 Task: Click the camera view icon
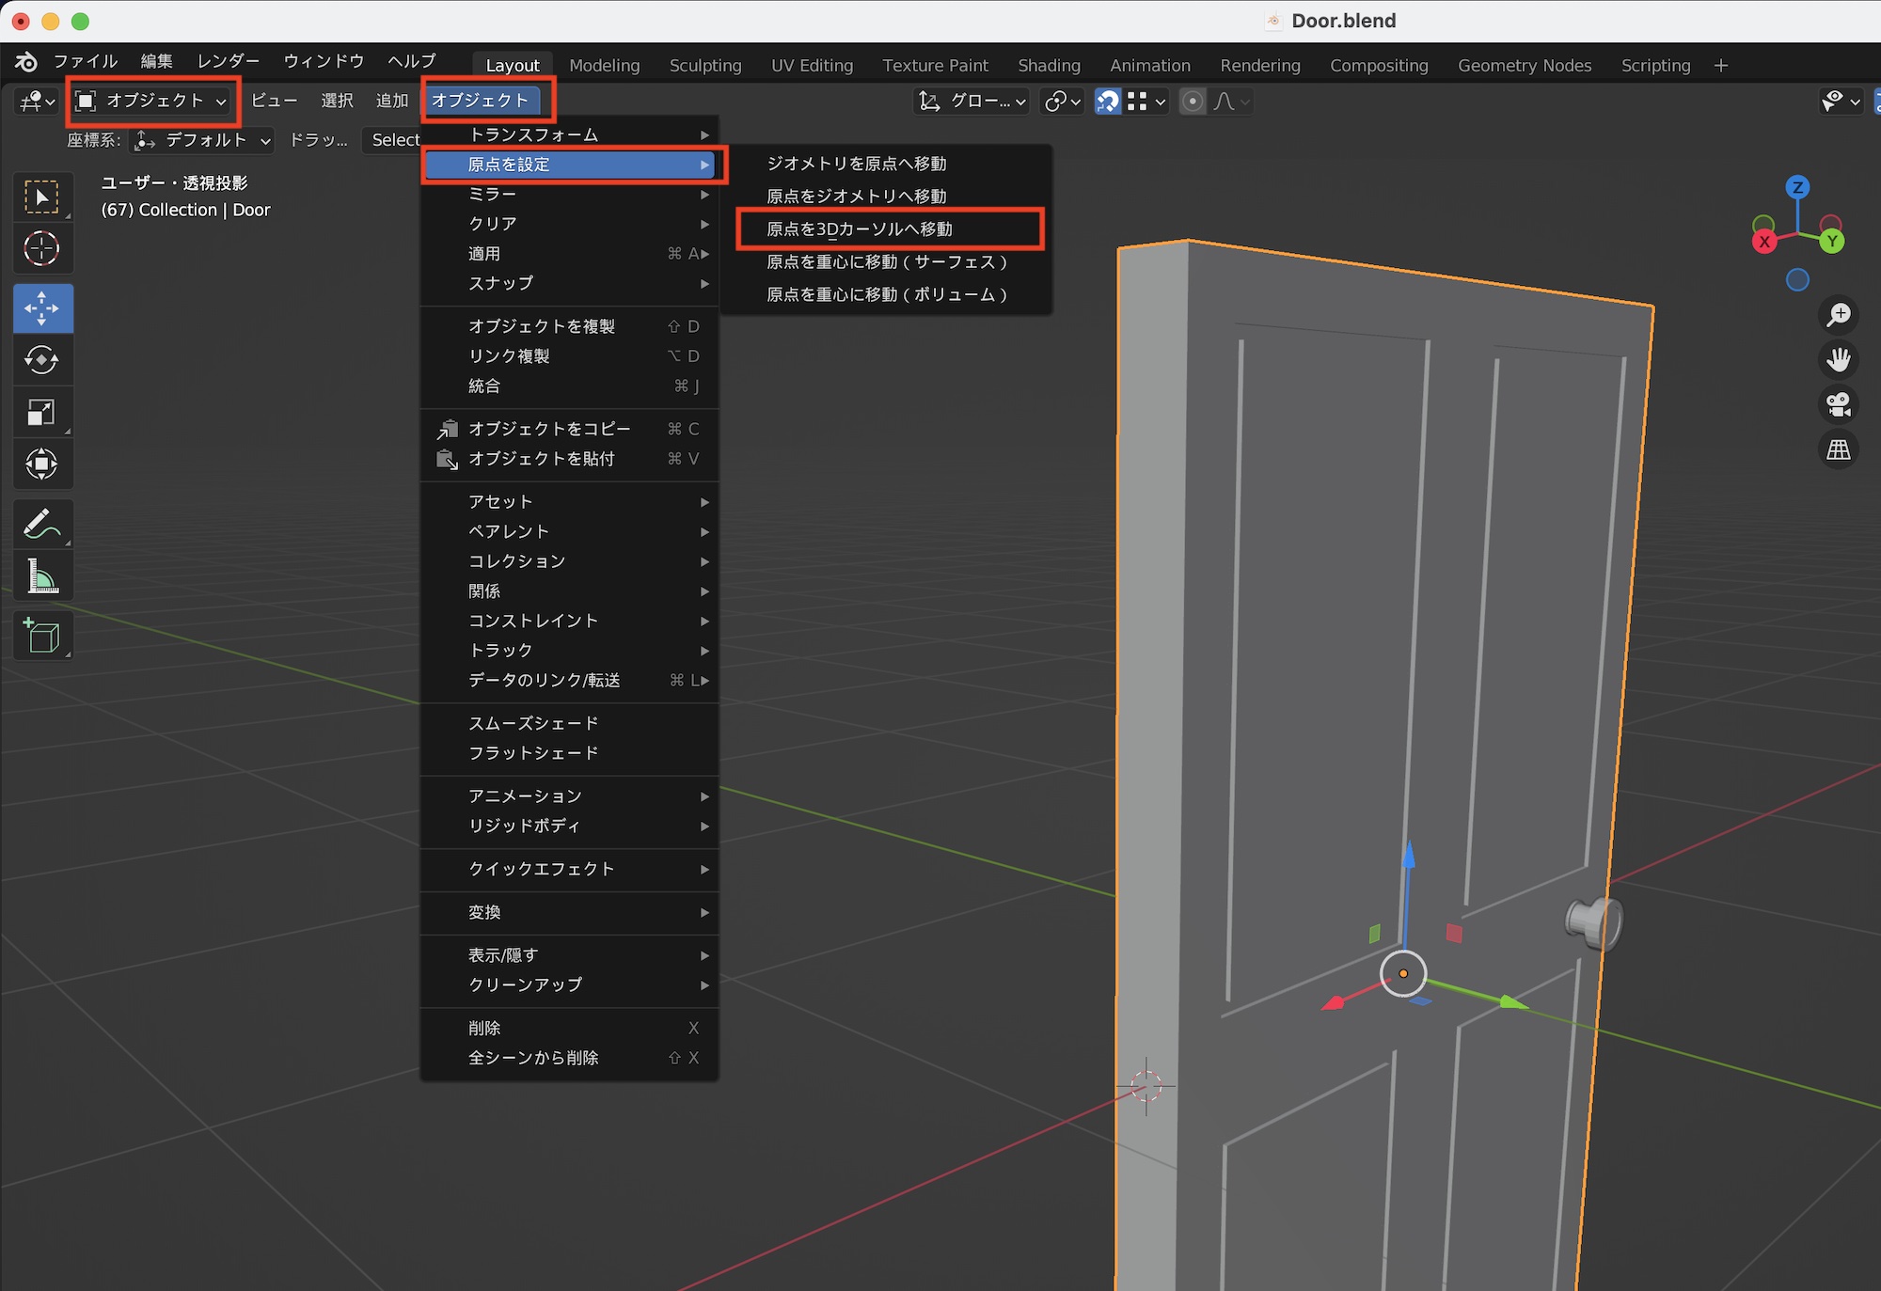(x=1838, y=404)
